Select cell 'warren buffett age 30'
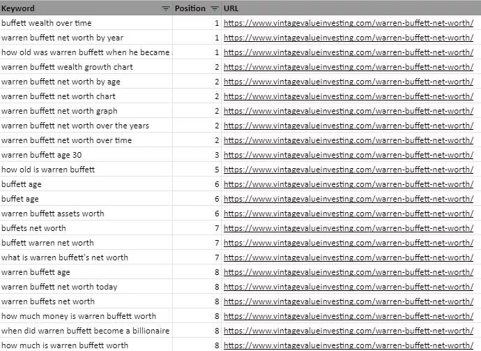 point(86,155)
